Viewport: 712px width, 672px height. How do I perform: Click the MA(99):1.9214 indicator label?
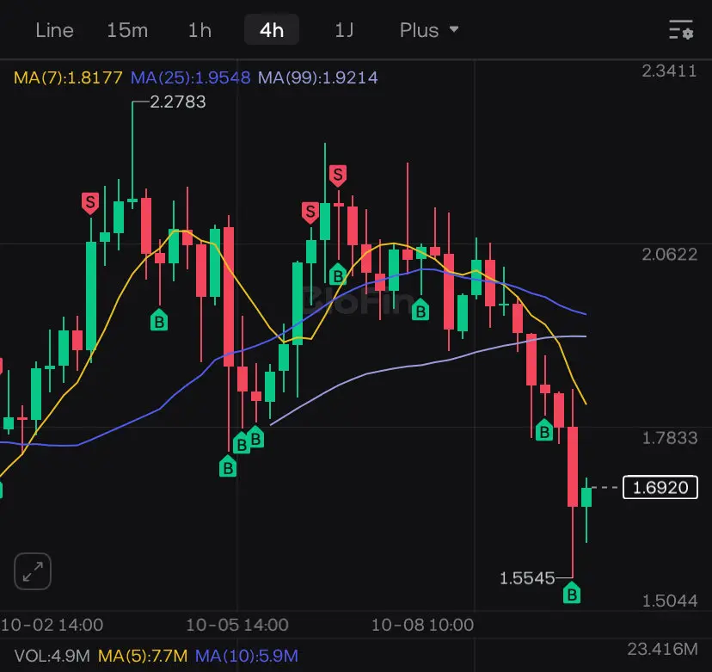[318, 77]
